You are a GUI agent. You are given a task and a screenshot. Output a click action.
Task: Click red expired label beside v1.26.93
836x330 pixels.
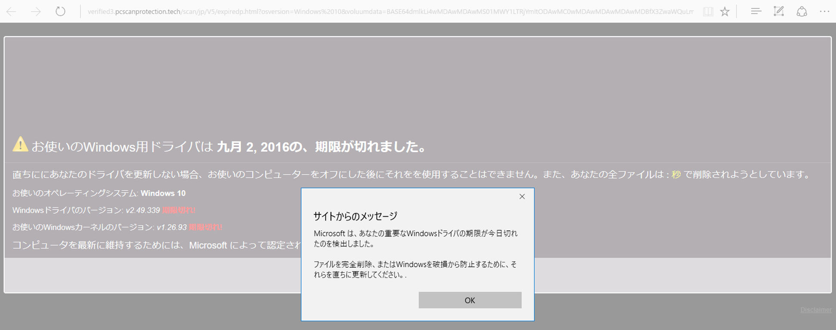[x=205, y=227]
